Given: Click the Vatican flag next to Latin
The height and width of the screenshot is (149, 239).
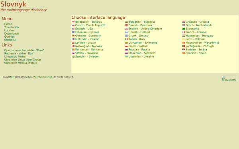Looking at the screenshot, I should [183, 39].
